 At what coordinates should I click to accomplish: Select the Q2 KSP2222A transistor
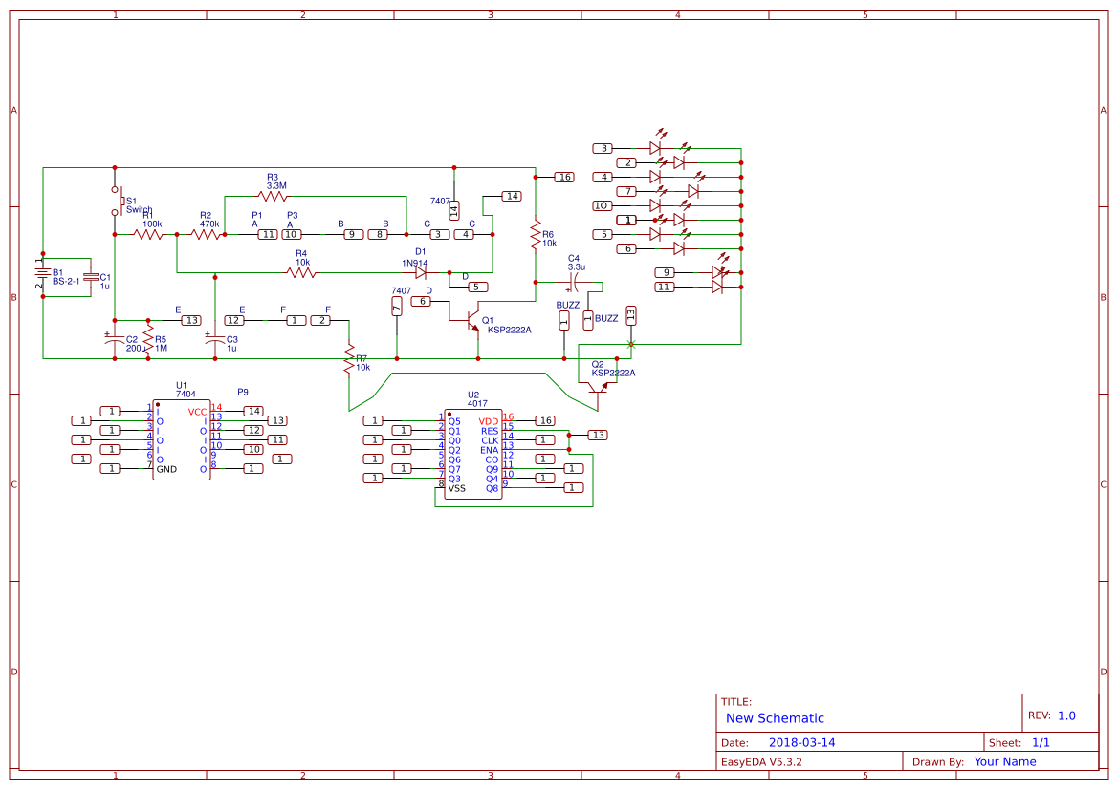tap(599, 384)
